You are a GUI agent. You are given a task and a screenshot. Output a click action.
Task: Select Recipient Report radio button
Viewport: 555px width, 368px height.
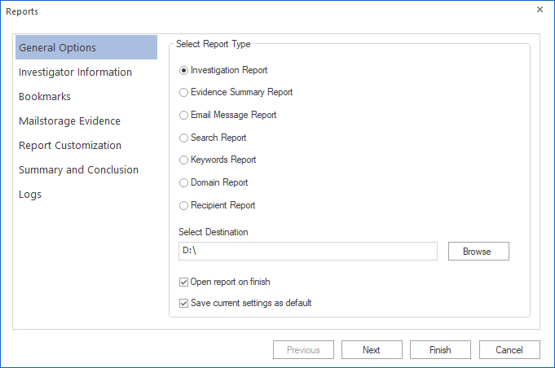[184, 206]
